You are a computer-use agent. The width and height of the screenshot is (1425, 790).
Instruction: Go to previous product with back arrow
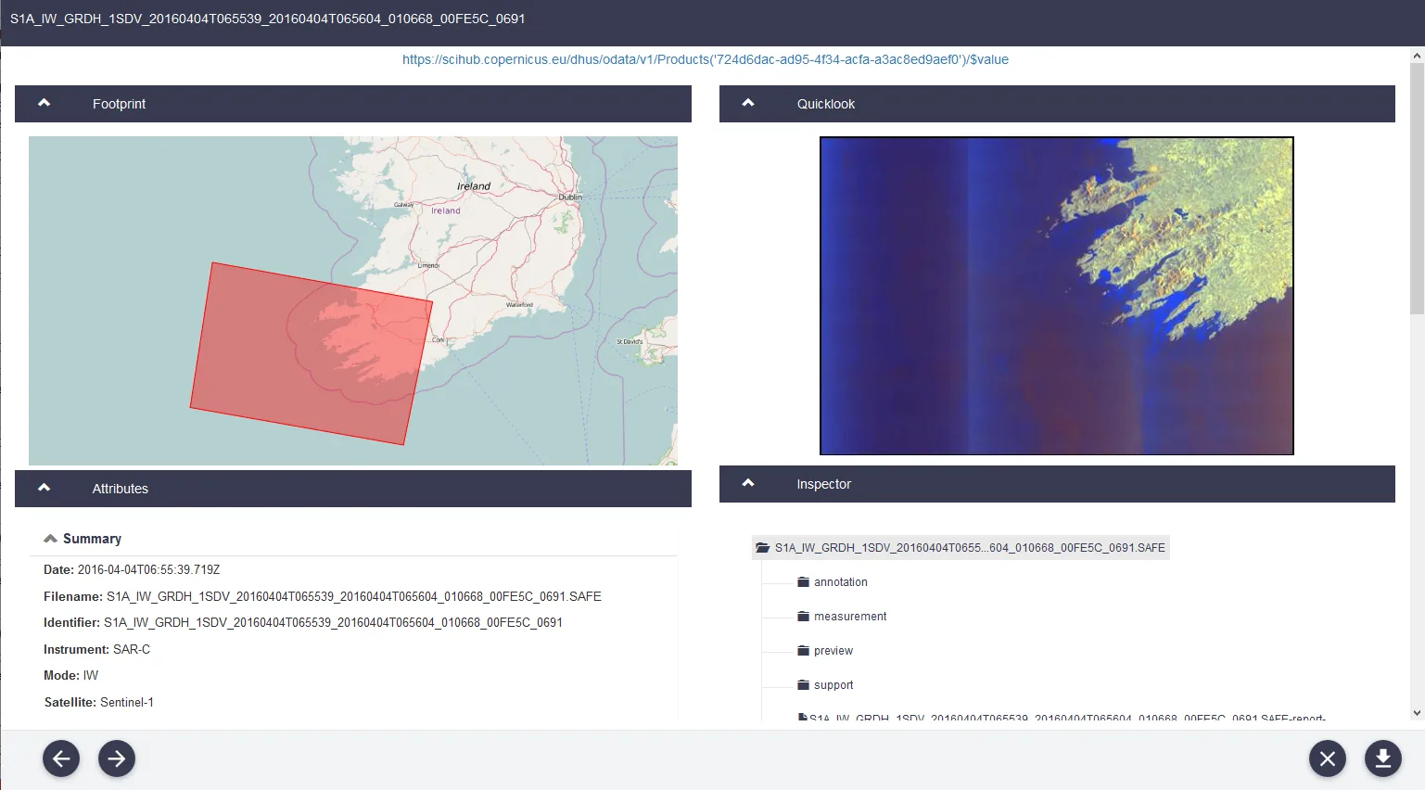pyautogui.click(x=61, y=758)
